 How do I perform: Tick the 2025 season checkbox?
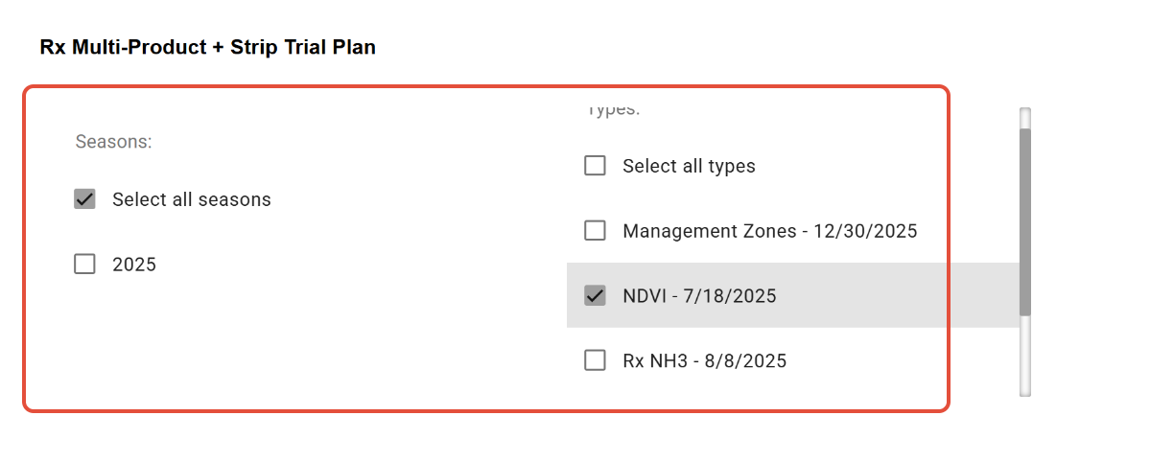pos(85,265)
